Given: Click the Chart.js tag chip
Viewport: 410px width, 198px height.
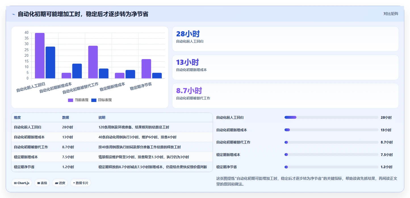Looking at the screenshot, I should click(x=22, y=183).
